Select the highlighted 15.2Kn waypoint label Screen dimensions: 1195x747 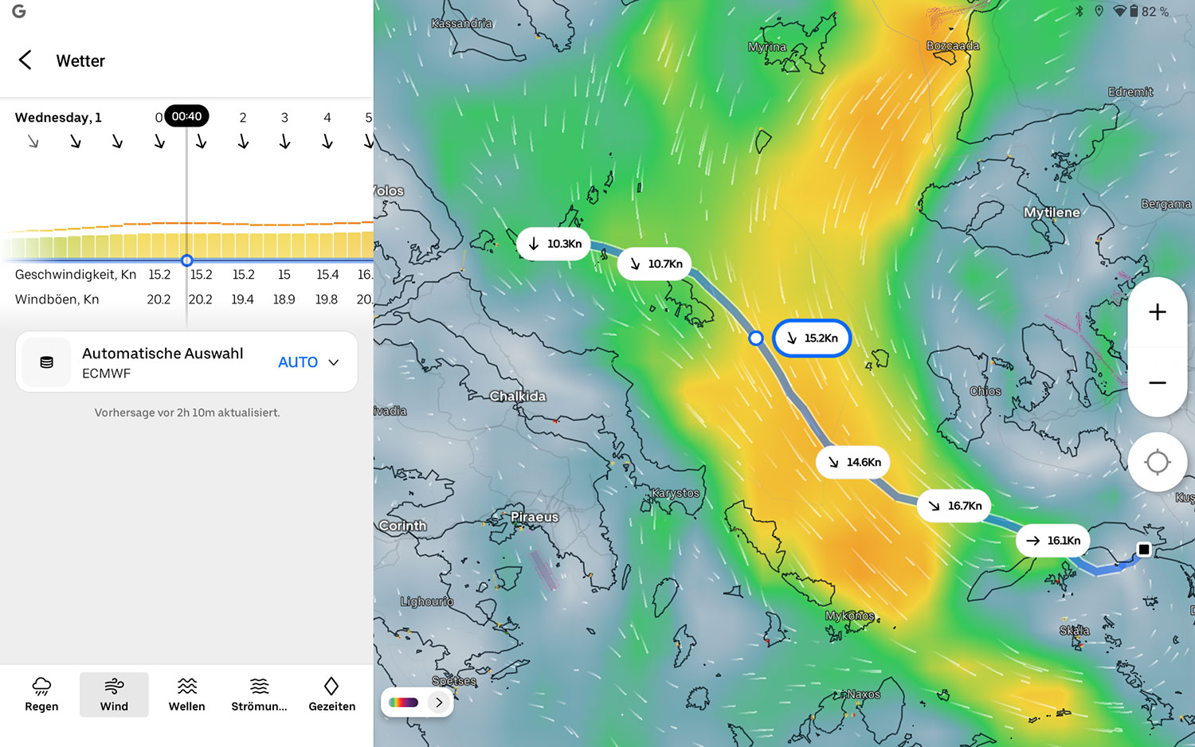coord(812,338)
